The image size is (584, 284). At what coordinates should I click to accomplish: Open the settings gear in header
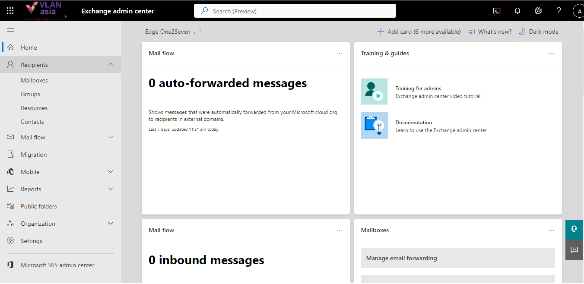(538, 11)
